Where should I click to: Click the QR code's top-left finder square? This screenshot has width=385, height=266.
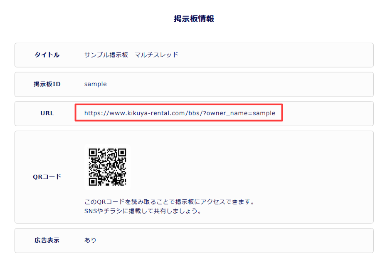coord(94,153)
